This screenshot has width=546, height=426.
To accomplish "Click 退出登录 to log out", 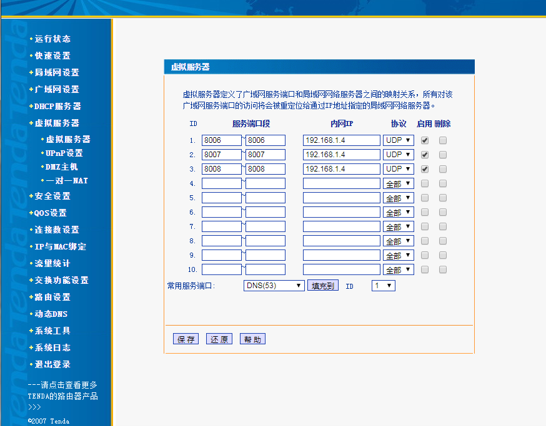I will 52,364.
